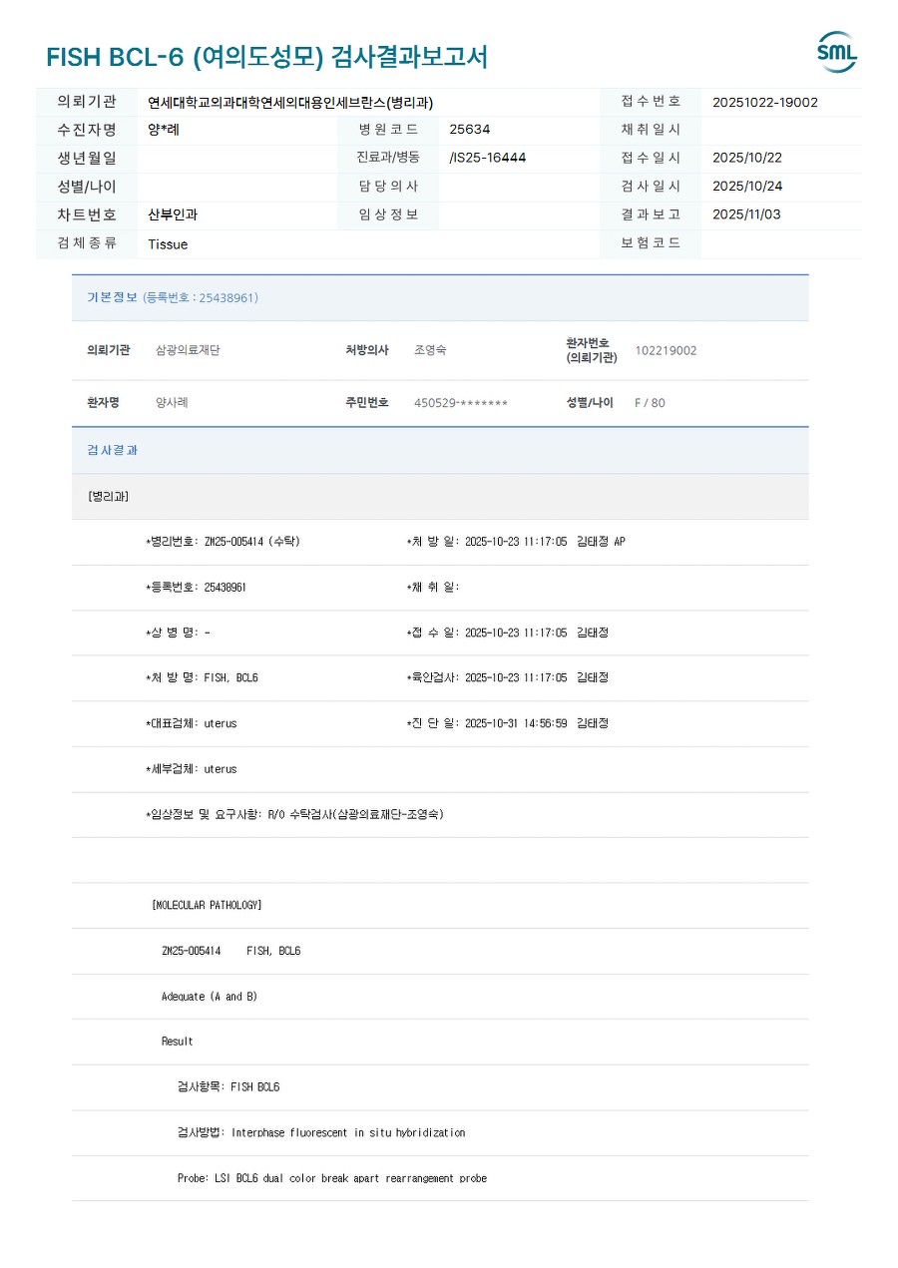898x1268 pixels.
Task: Click the 세부검체: uterus line
Action: click(x=192, y=769)
